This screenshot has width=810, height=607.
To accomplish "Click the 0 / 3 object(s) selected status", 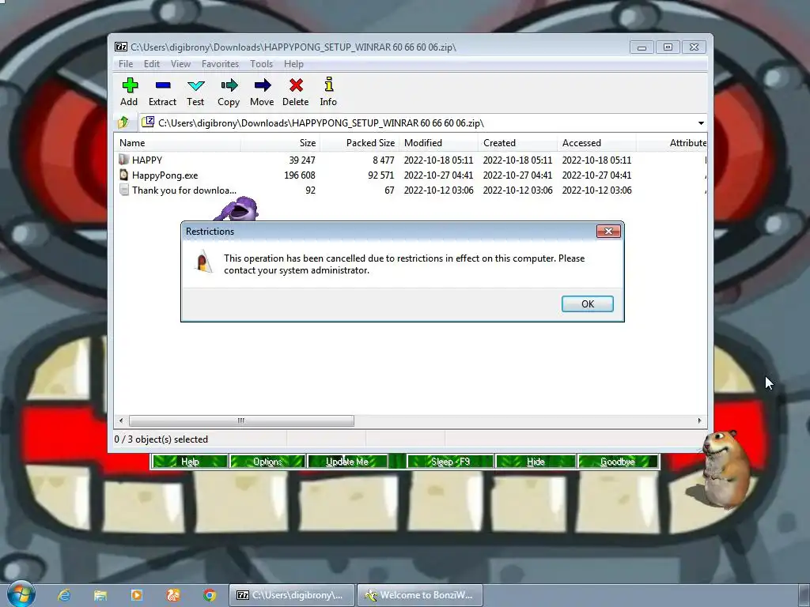I will point(161,439).
